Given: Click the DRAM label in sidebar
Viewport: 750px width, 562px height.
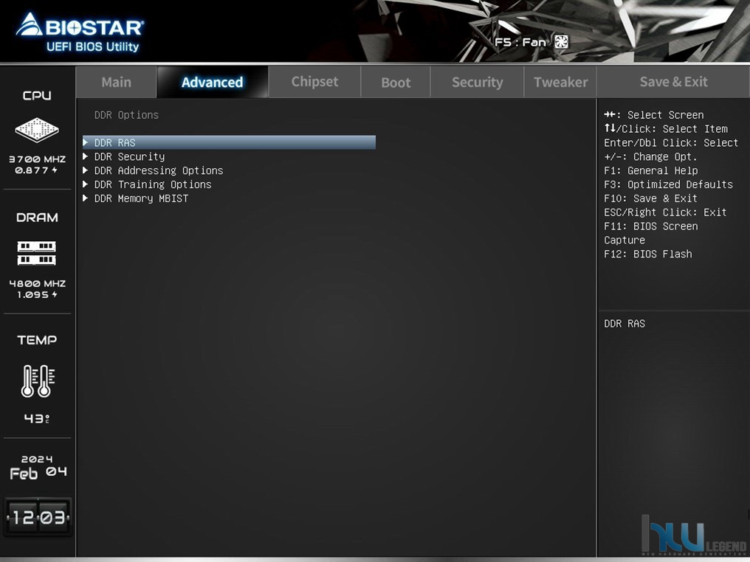Looking at the screenshot, I should [x=37, y=218].
